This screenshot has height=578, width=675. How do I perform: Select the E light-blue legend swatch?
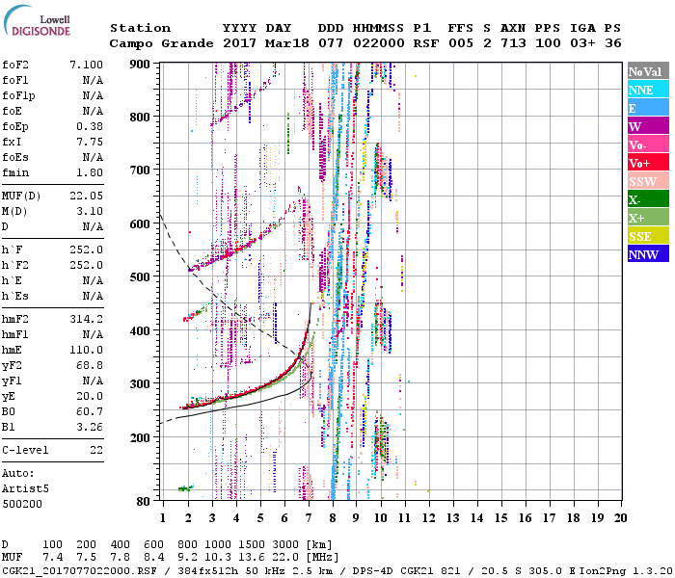tap(648, 108)
